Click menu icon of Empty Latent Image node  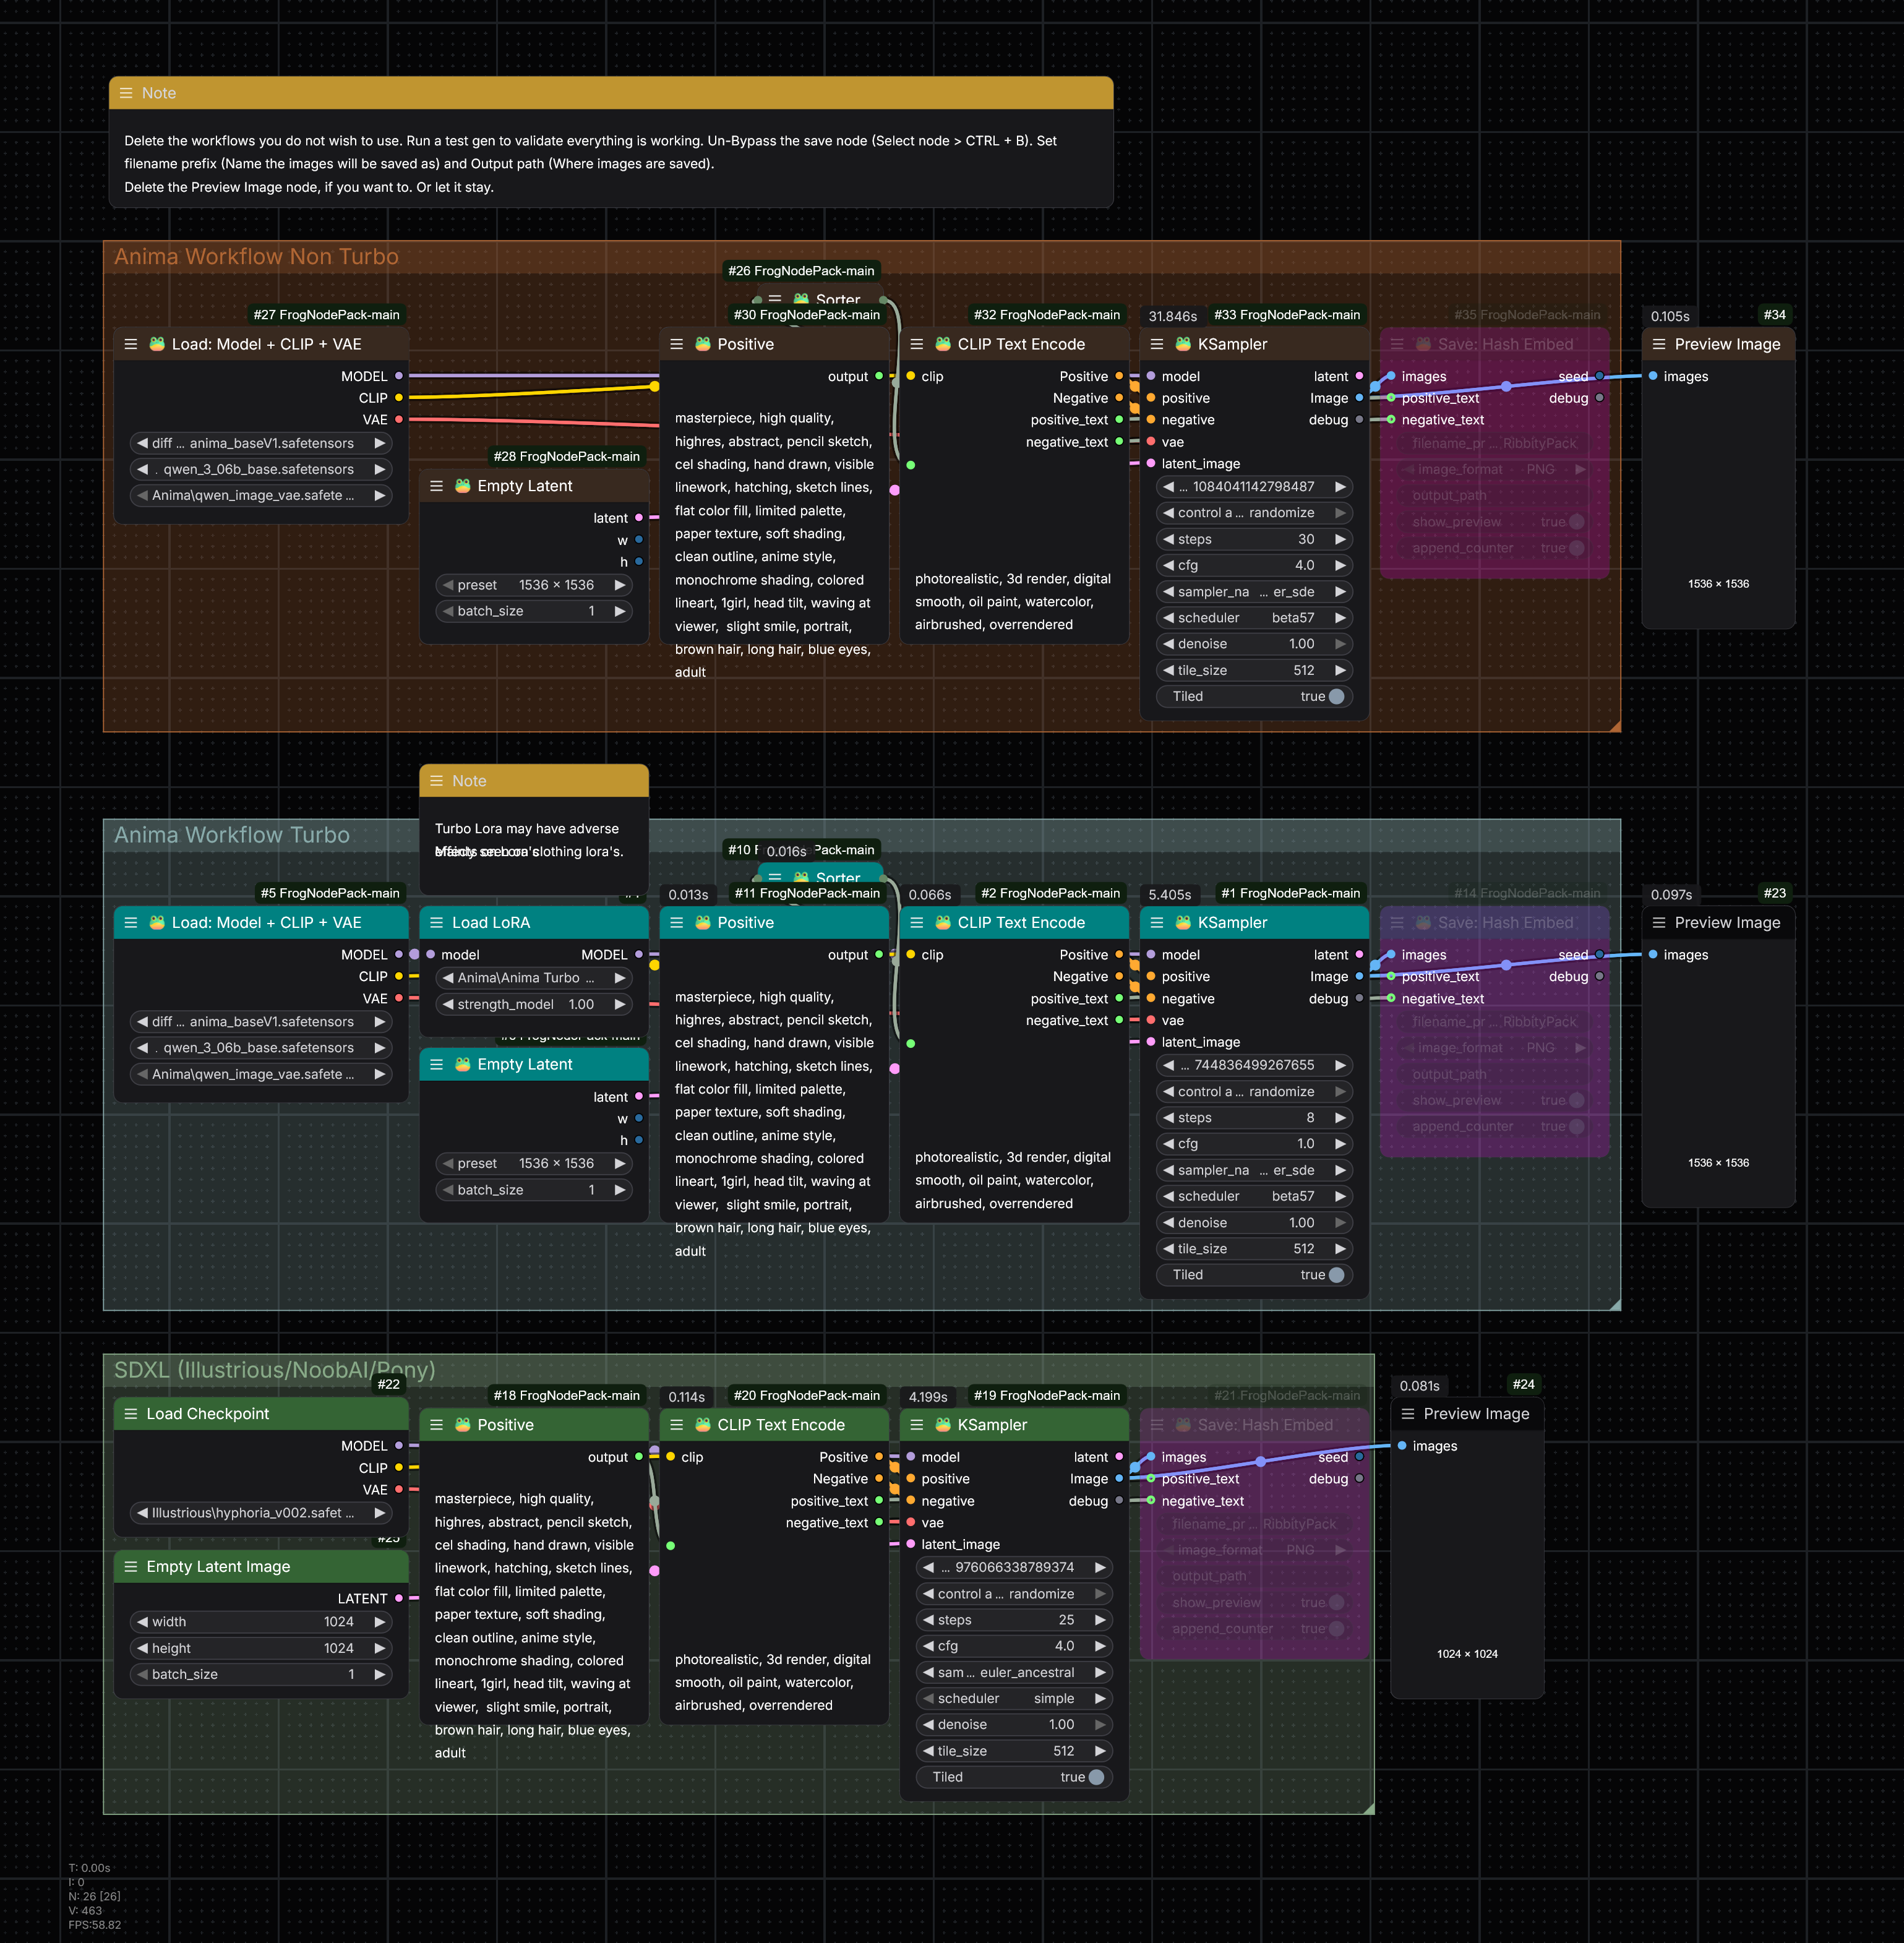tap(131, 1567)
